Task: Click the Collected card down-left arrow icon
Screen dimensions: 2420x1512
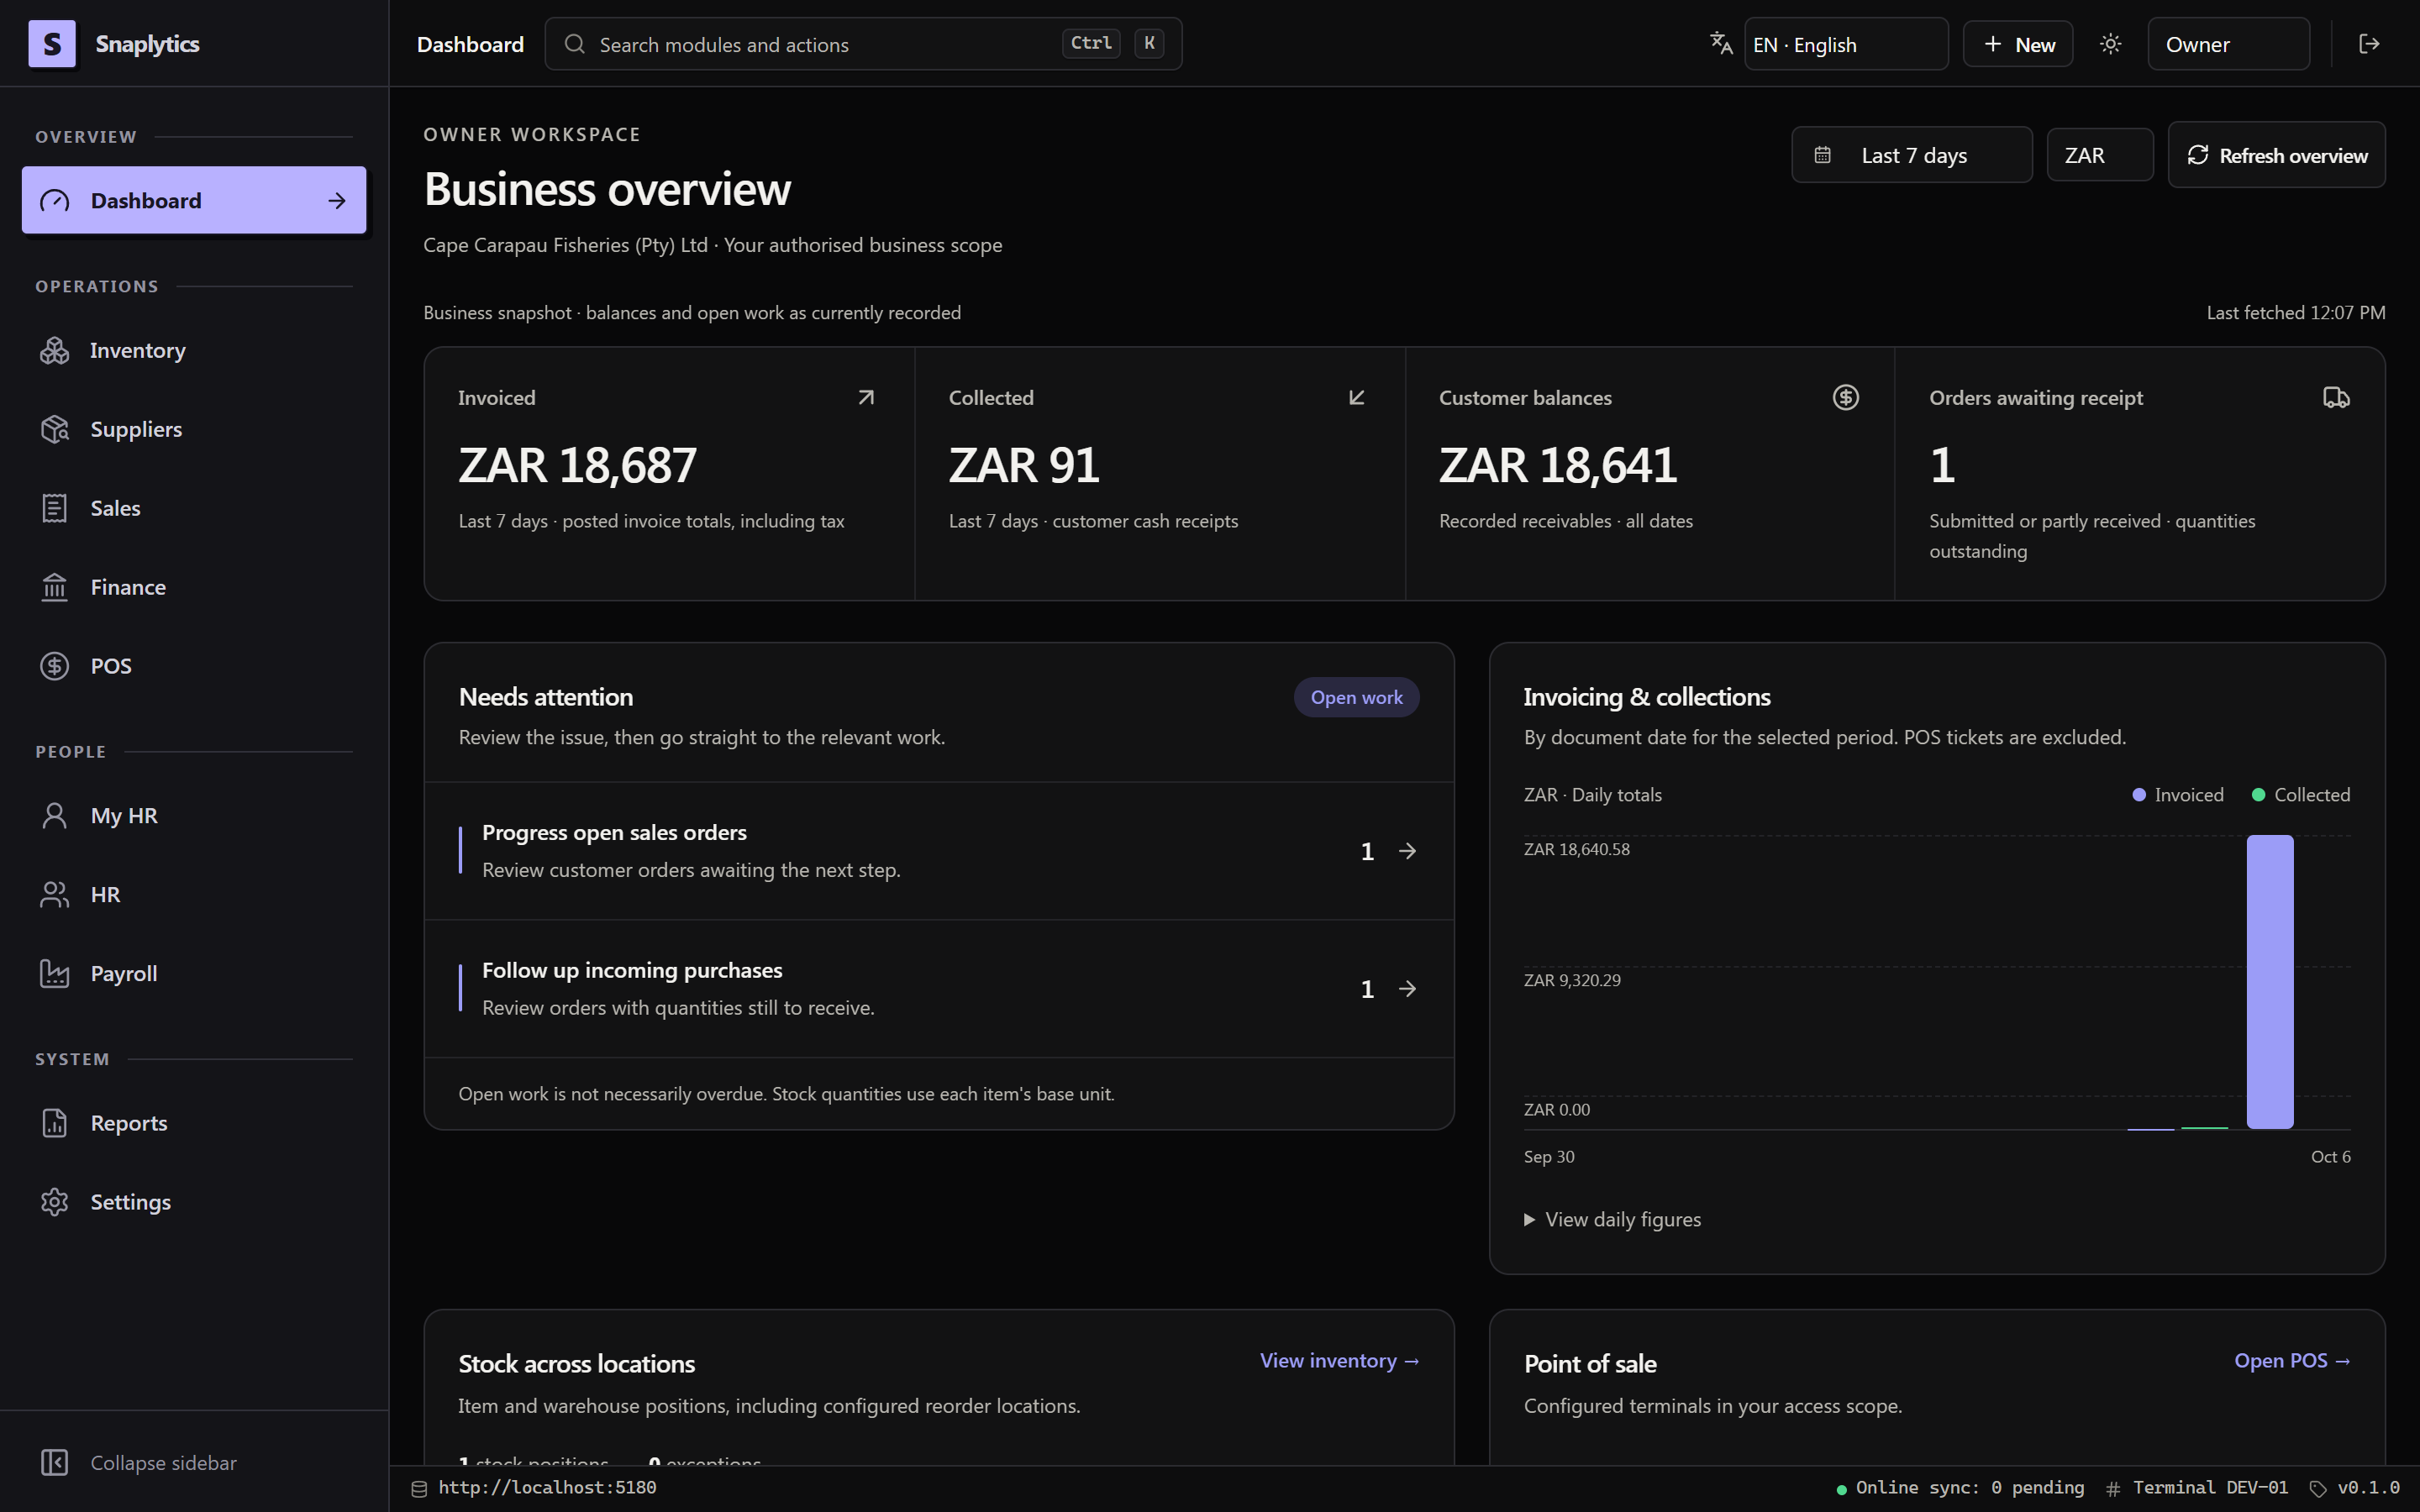Action: tap(1357, 397)
